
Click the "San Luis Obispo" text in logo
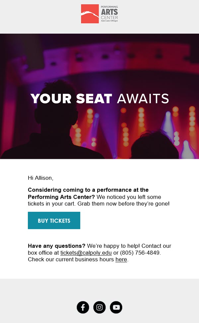tap(109, 21)
